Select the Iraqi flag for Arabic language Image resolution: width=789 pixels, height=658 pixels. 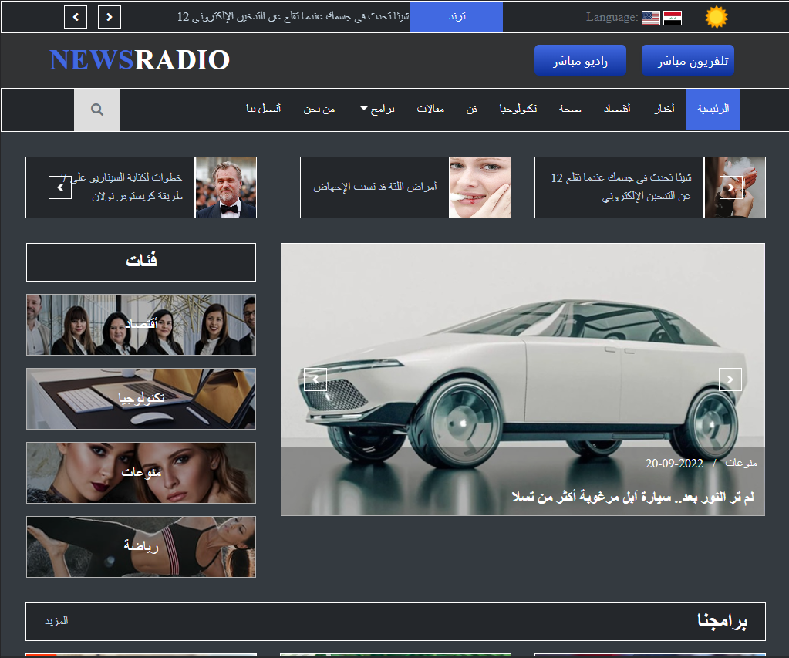(673, 18)
